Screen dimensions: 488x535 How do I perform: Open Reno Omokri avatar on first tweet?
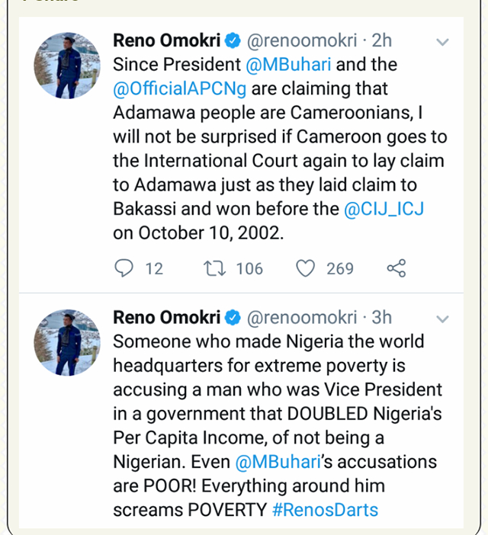point(67,66)
